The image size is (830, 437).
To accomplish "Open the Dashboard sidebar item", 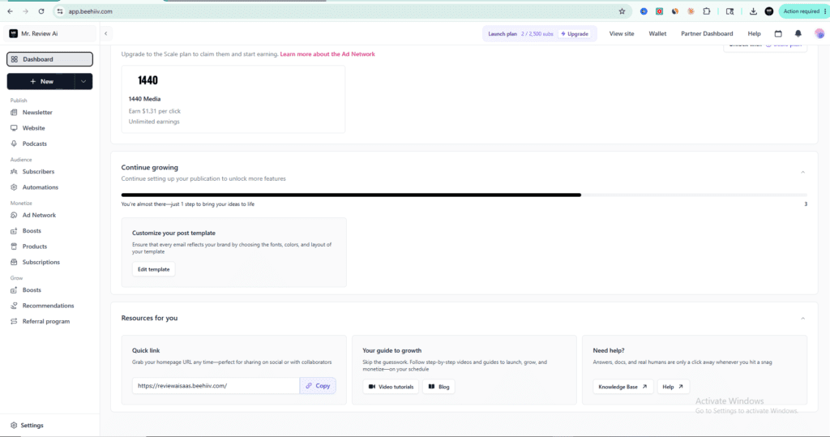I will click(x=49, y=59).
